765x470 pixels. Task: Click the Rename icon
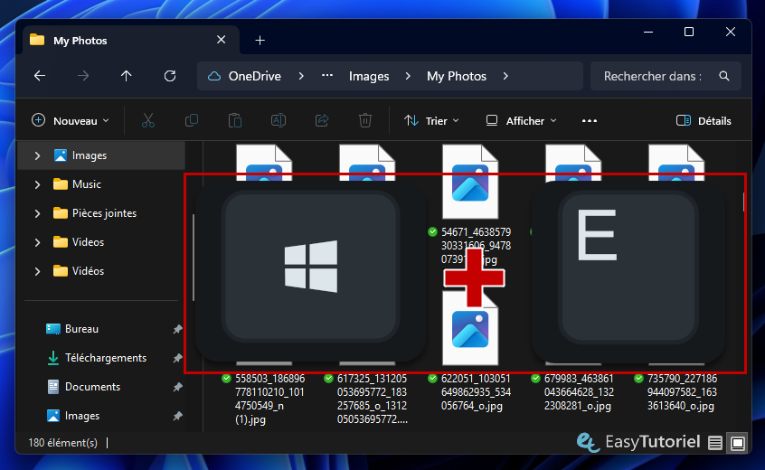pos(279,120)
